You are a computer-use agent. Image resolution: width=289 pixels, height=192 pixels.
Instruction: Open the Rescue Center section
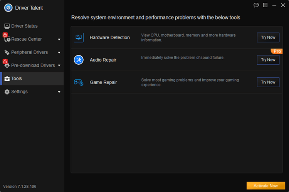click(32, 39)
